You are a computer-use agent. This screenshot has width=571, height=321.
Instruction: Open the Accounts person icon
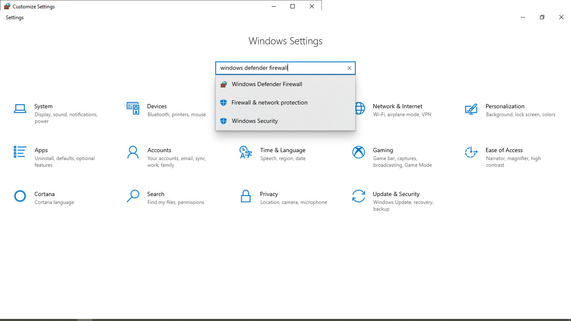point(133,152)
